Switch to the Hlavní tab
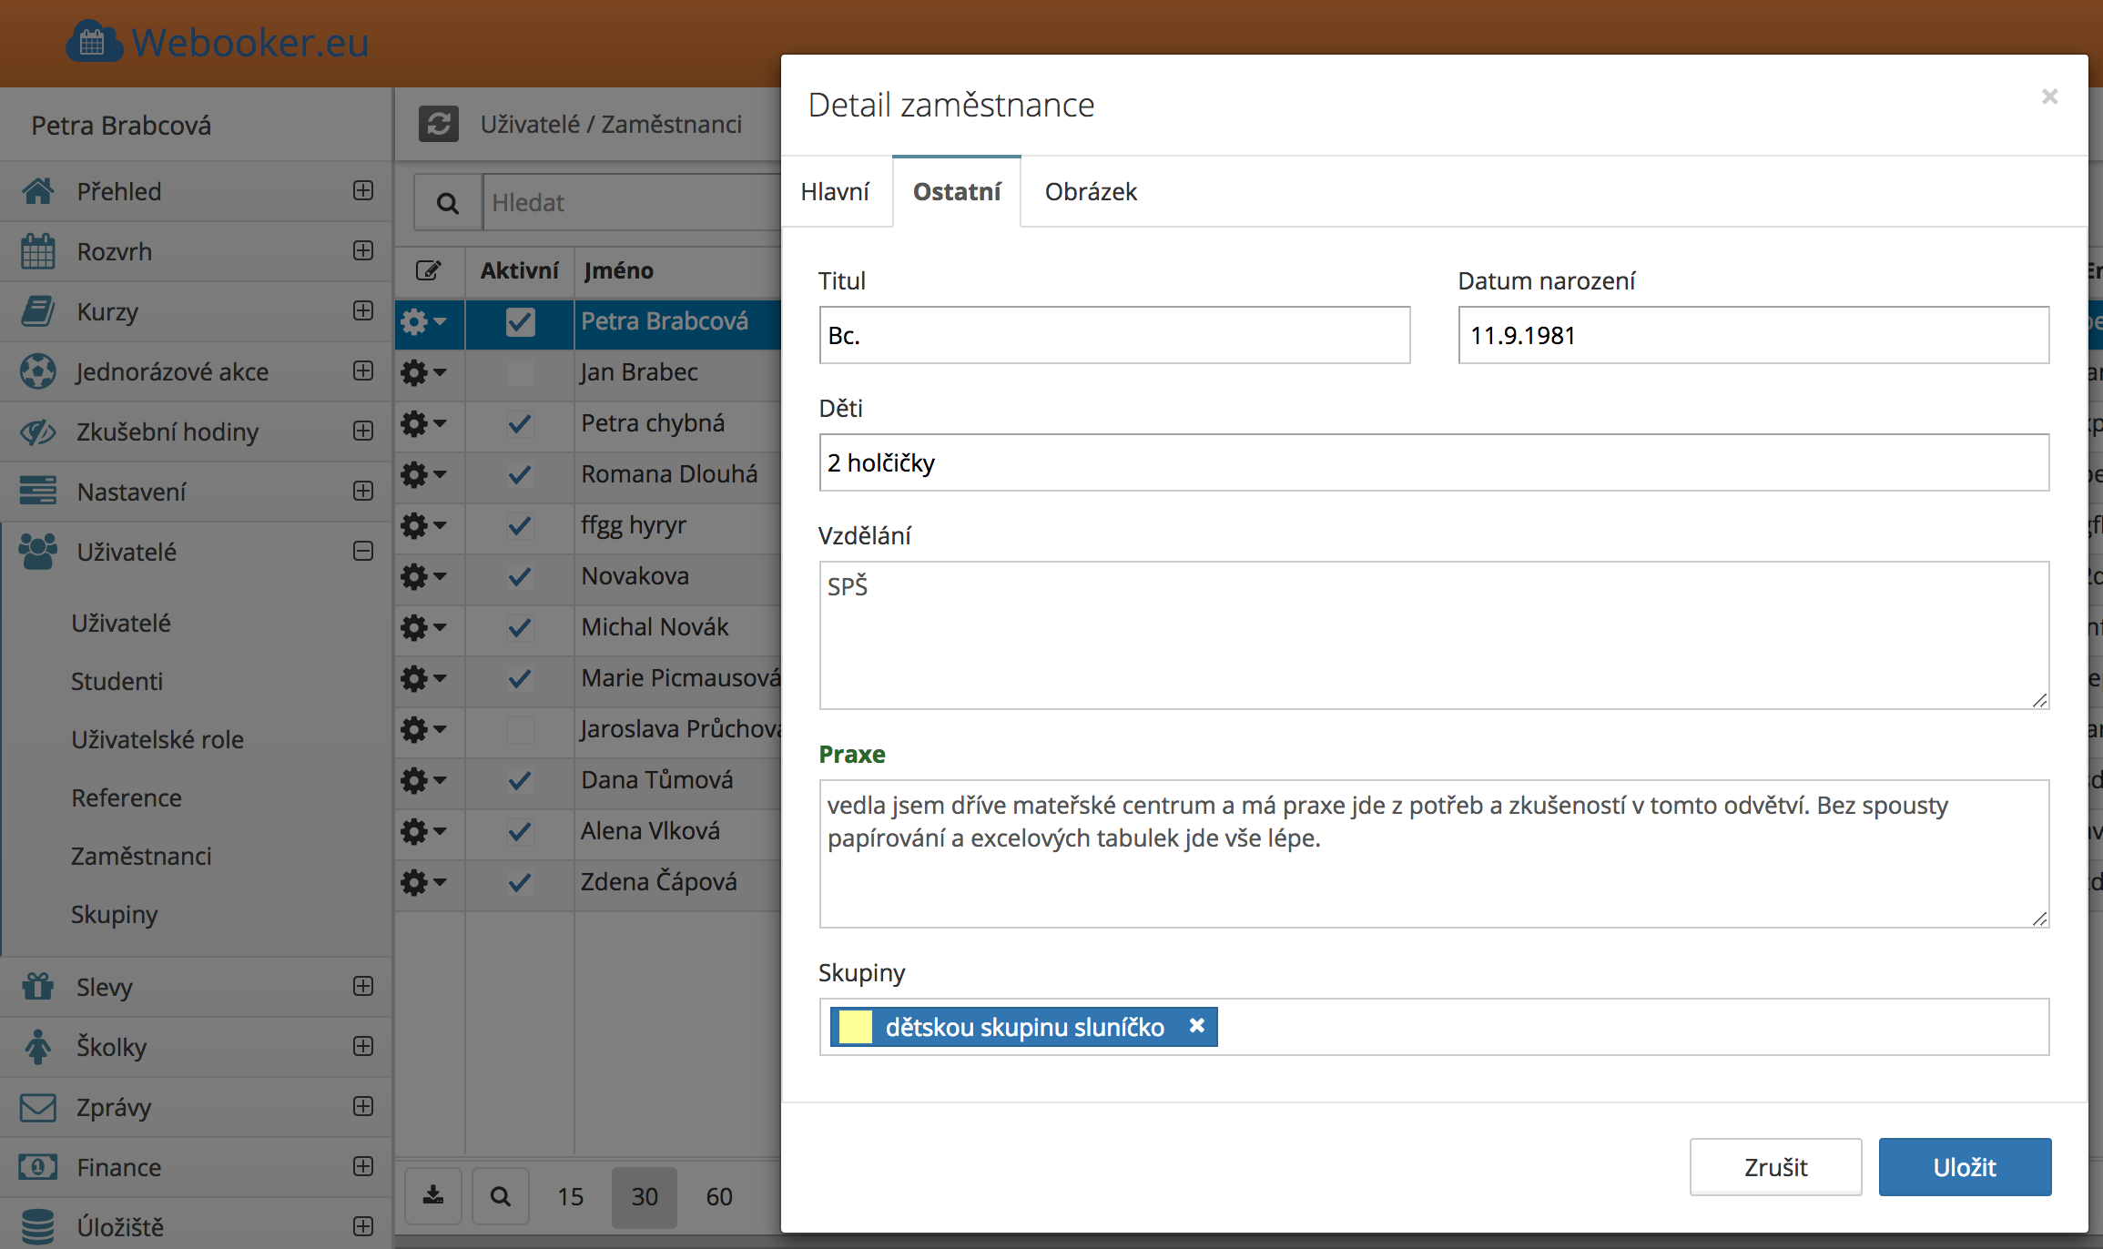This screenshot has width=2103, height=1249. coord(835,192)
